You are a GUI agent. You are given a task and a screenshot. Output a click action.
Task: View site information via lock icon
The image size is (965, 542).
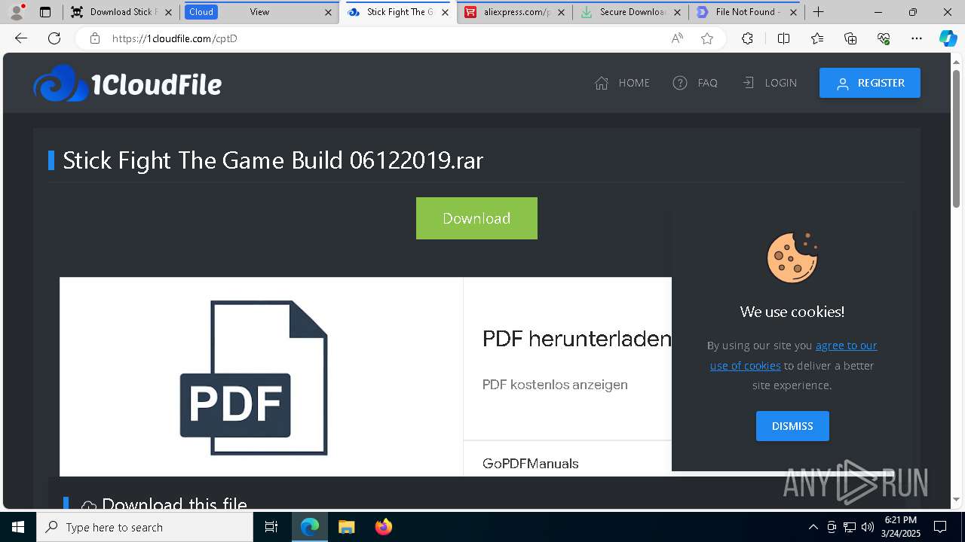click(x=95, y=38)
